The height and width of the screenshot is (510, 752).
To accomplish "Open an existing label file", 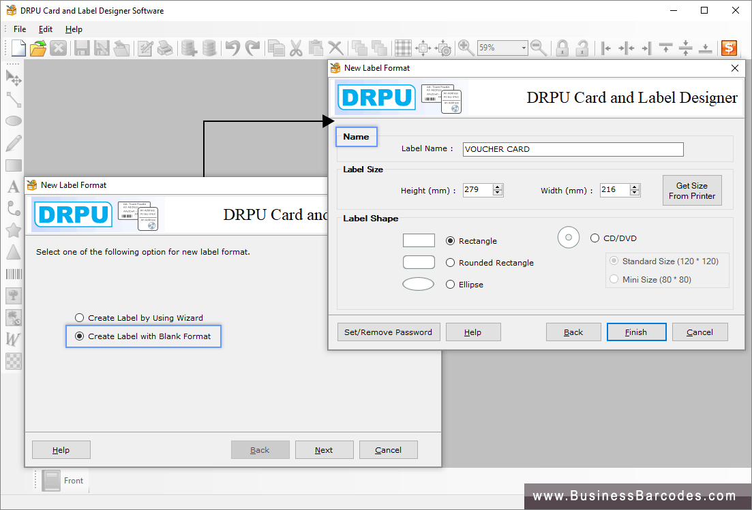I will (x=38, y=48).
